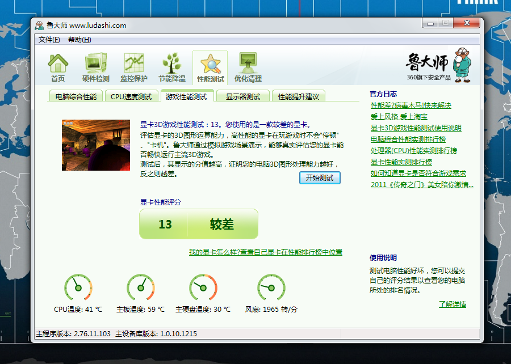Minimize the 鲁大师 window

click(x=430, y=23)
